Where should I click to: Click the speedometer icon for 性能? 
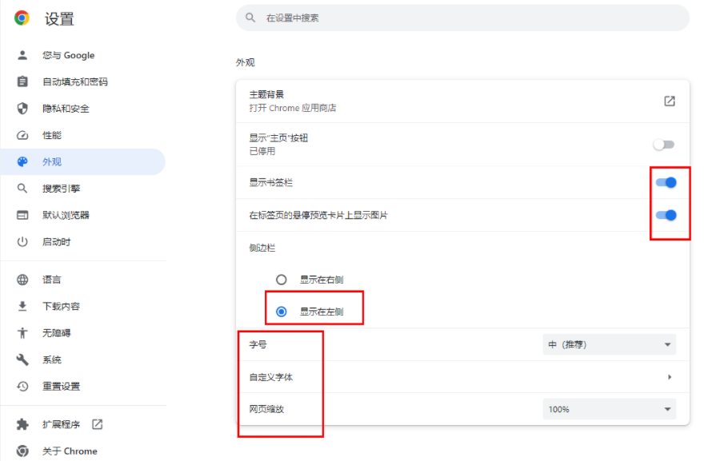tap(22, 136)
